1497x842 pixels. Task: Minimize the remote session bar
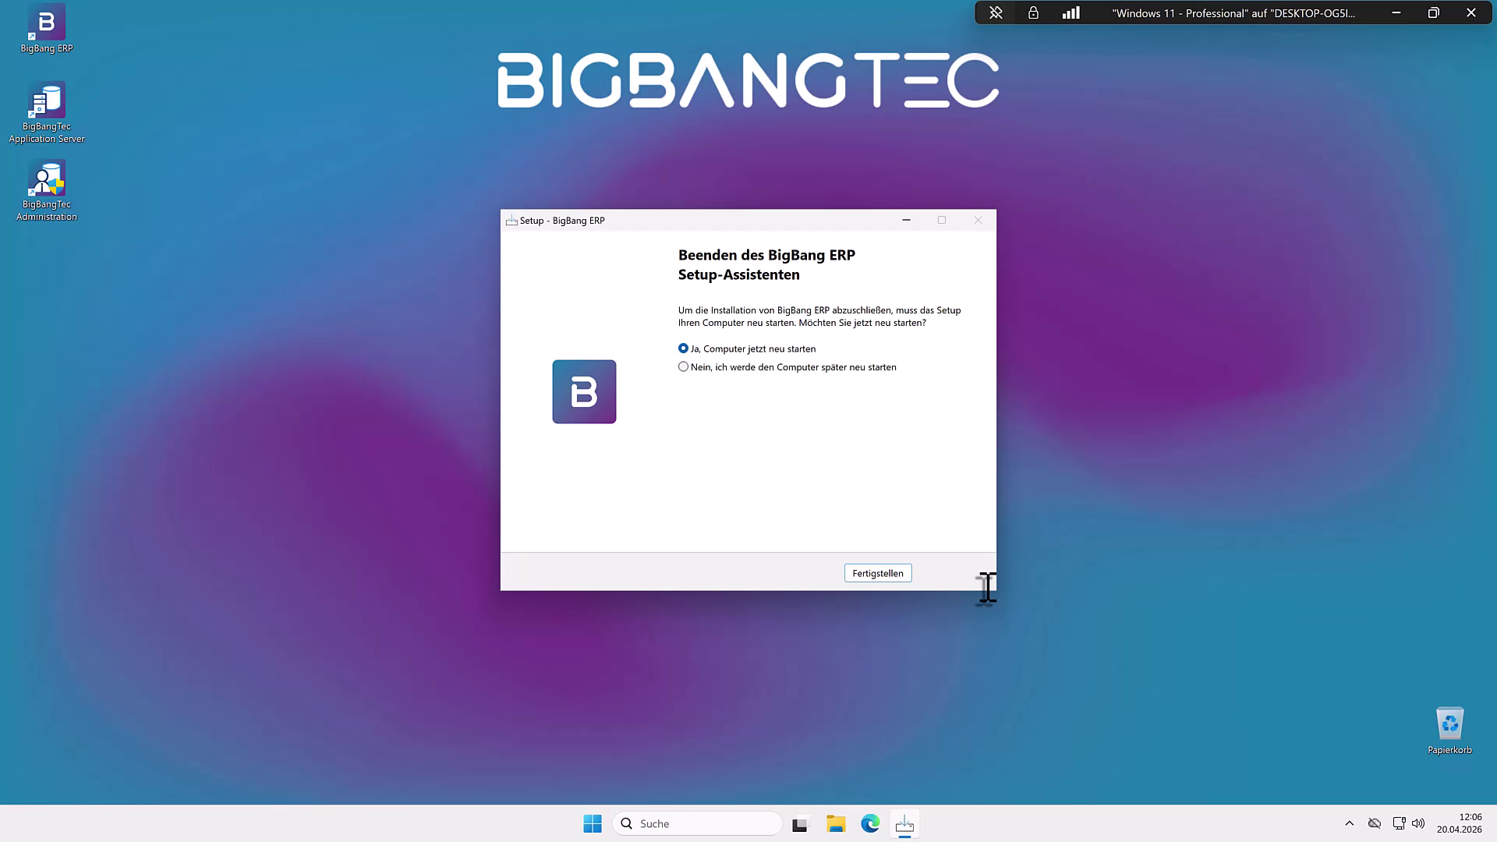pos(1396,12)
